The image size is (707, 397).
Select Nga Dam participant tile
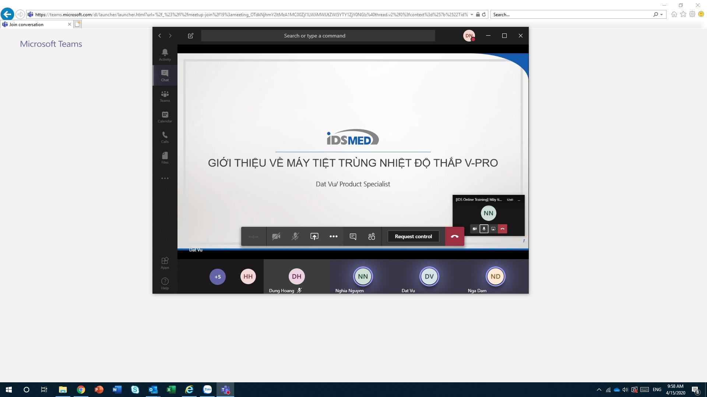point(495,276)
